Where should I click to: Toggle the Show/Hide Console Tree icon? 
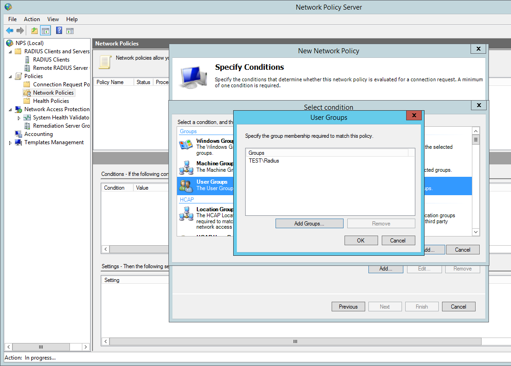45,31
